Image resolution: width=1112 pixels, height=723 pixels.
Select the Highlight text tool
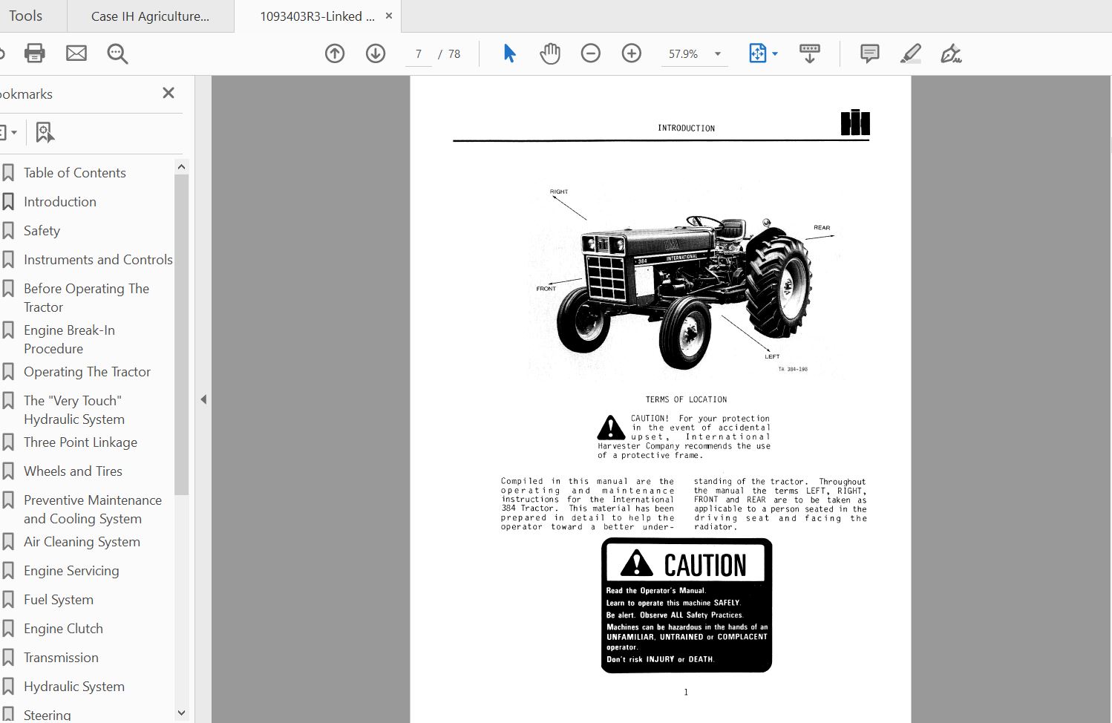coord(911,53)
